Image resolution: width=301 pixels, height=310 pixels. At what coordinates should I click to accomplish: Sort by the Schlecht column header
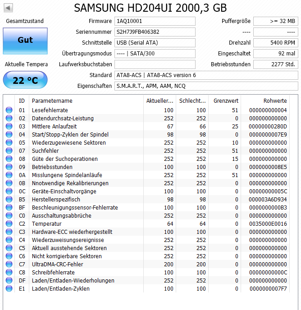point(192,101)
